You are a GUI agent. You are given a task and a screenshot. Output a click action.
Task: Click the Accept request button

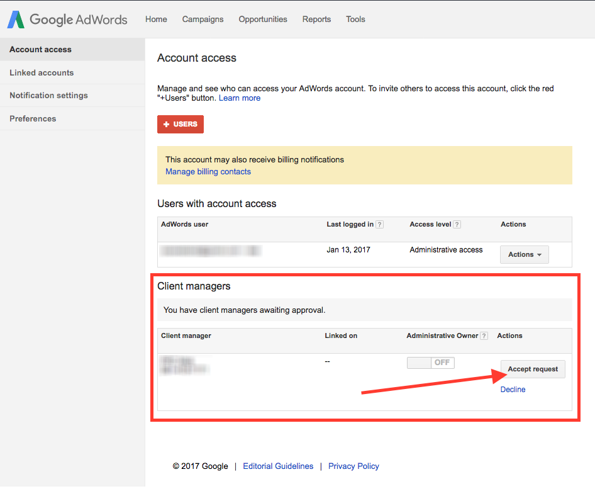(x=533, y=369)
